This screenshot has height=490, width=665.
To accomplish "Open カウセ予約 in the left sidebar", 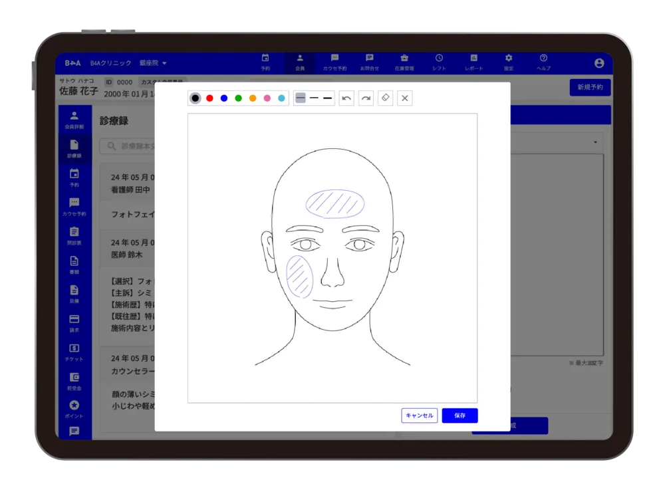I will (74, 207).
